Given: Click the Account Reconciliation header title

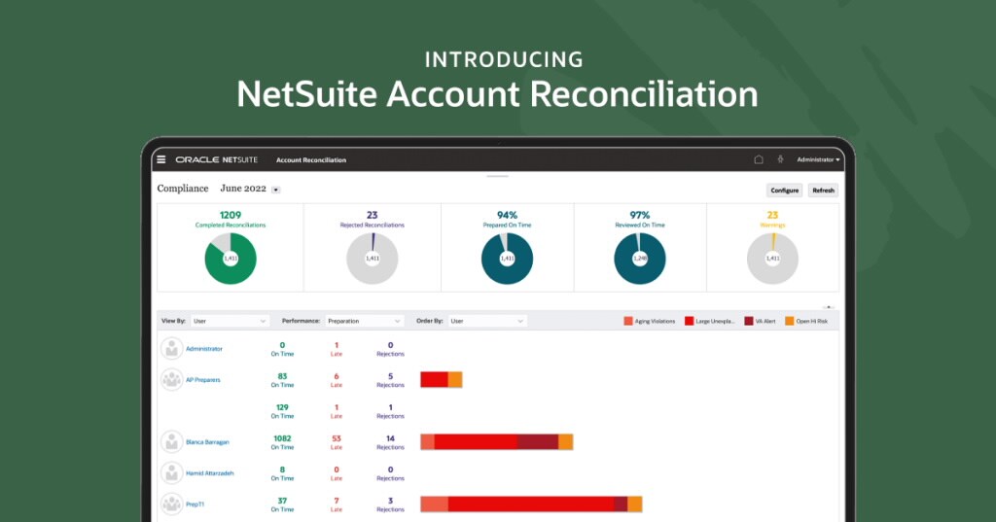Looking at the screenshot, I should tap(311, 160).
